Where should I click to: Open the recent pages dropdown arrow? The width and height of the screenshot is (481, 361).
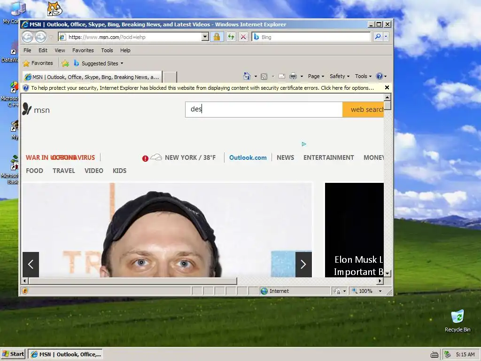coord(51,37)
